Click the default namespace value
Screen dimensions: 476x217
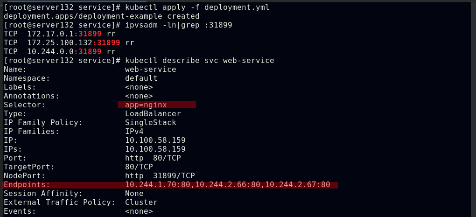[141, 78]
